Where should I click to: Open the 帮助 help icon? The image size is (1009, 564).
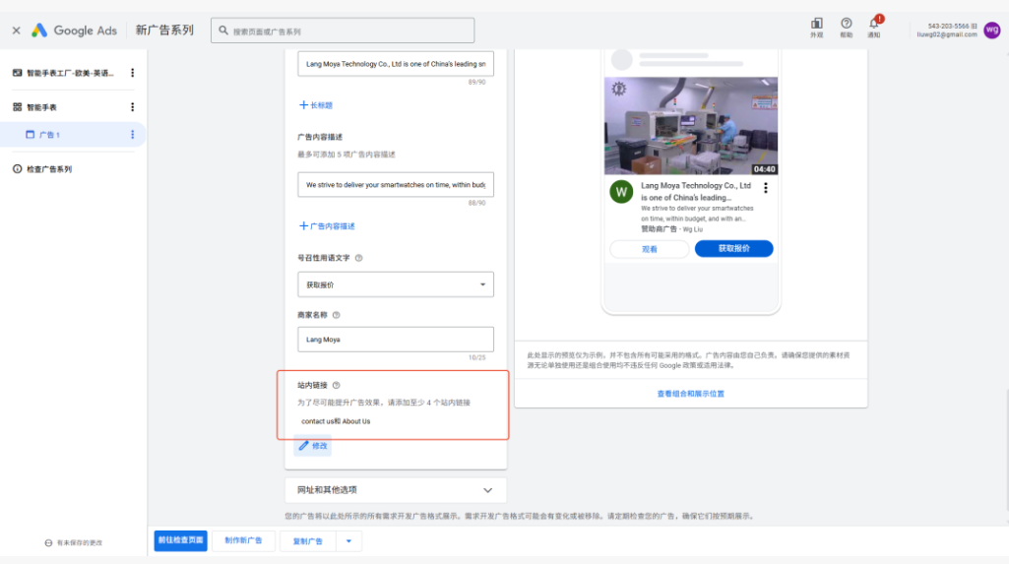coord(847,28)
